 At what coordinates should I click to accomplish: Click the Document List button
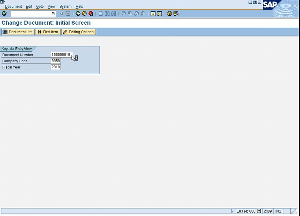pyautogui.click(x=18, y=32)
